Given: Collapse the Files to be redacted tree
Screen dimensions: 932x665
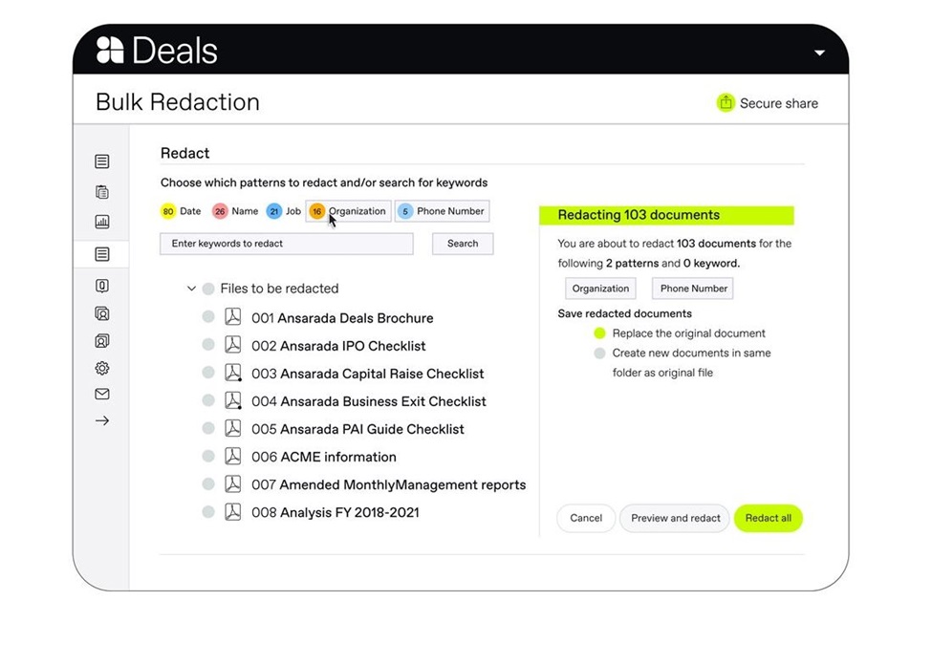Looking at the screenshot, I should coord(191,289).
